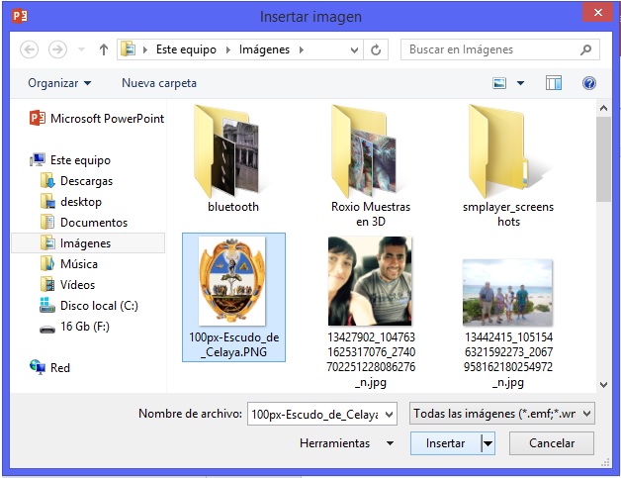
Task: Click Nueva carpeta in toolbar
Action: click(158, 83)
